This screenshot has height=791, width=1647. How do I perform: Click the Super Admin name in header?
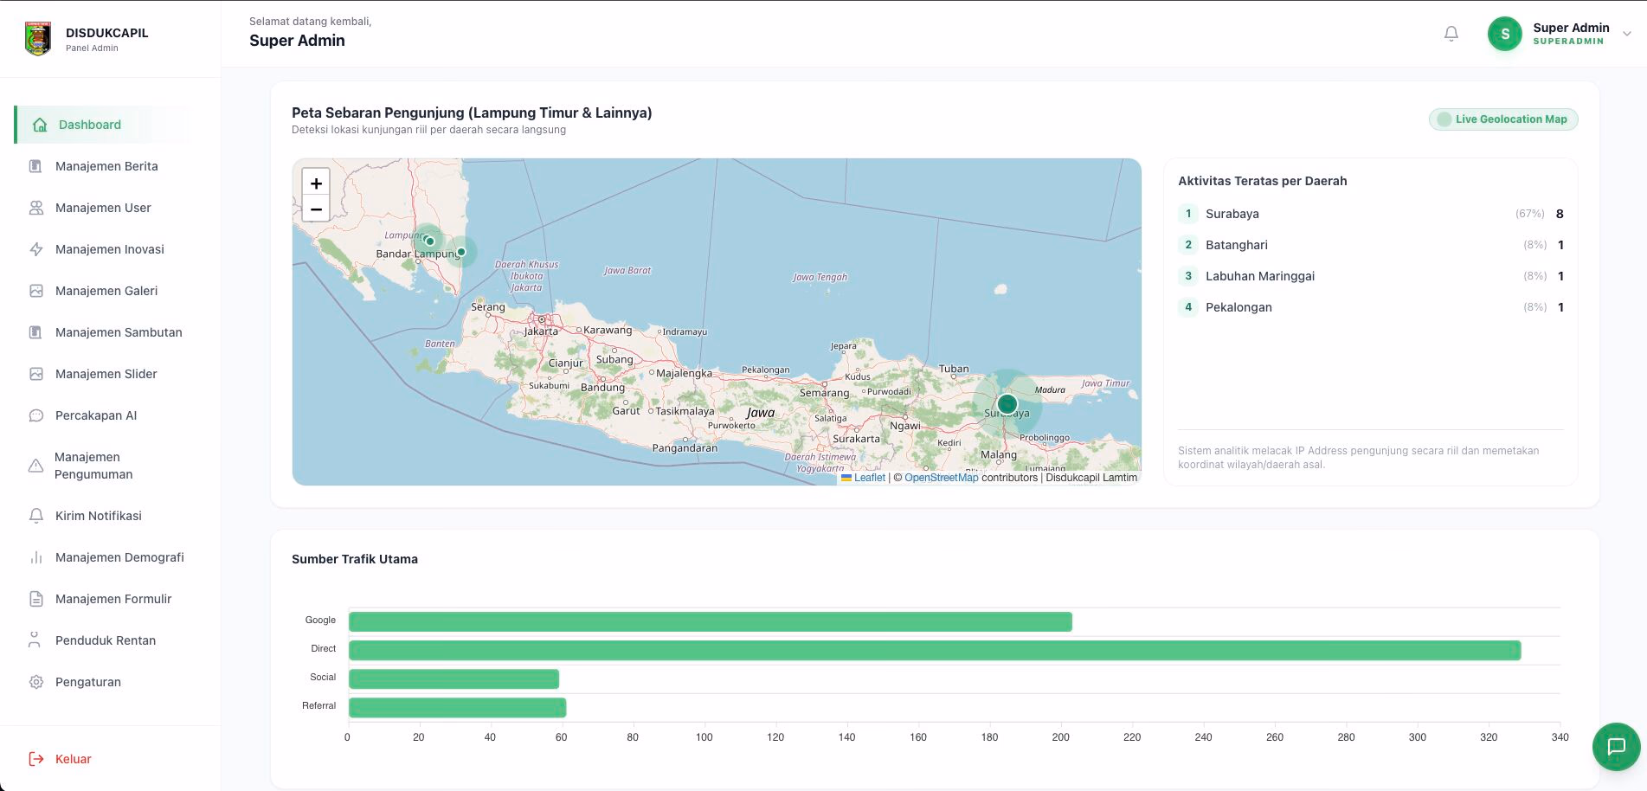pyautogui.click(x=1571, y=28)
